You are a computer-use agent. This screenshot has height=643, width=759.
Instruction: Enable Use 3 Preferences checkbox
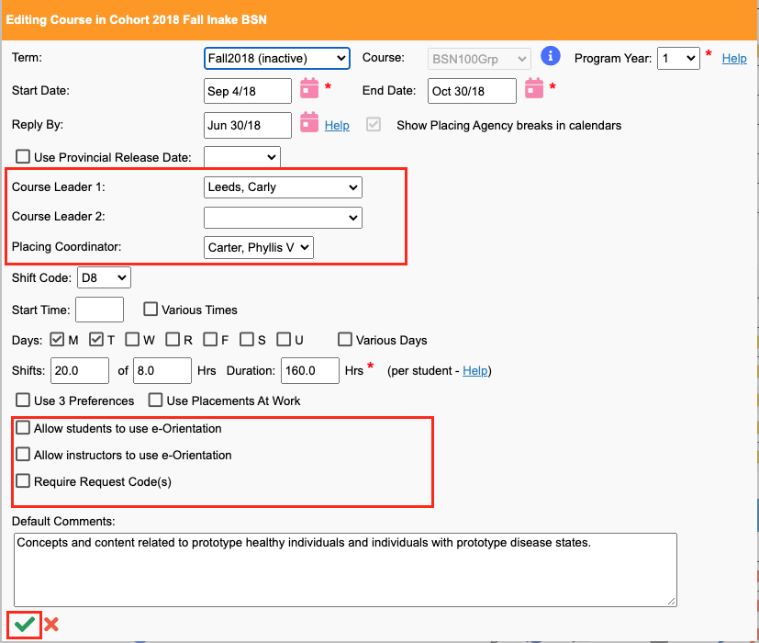click(23, 400)
